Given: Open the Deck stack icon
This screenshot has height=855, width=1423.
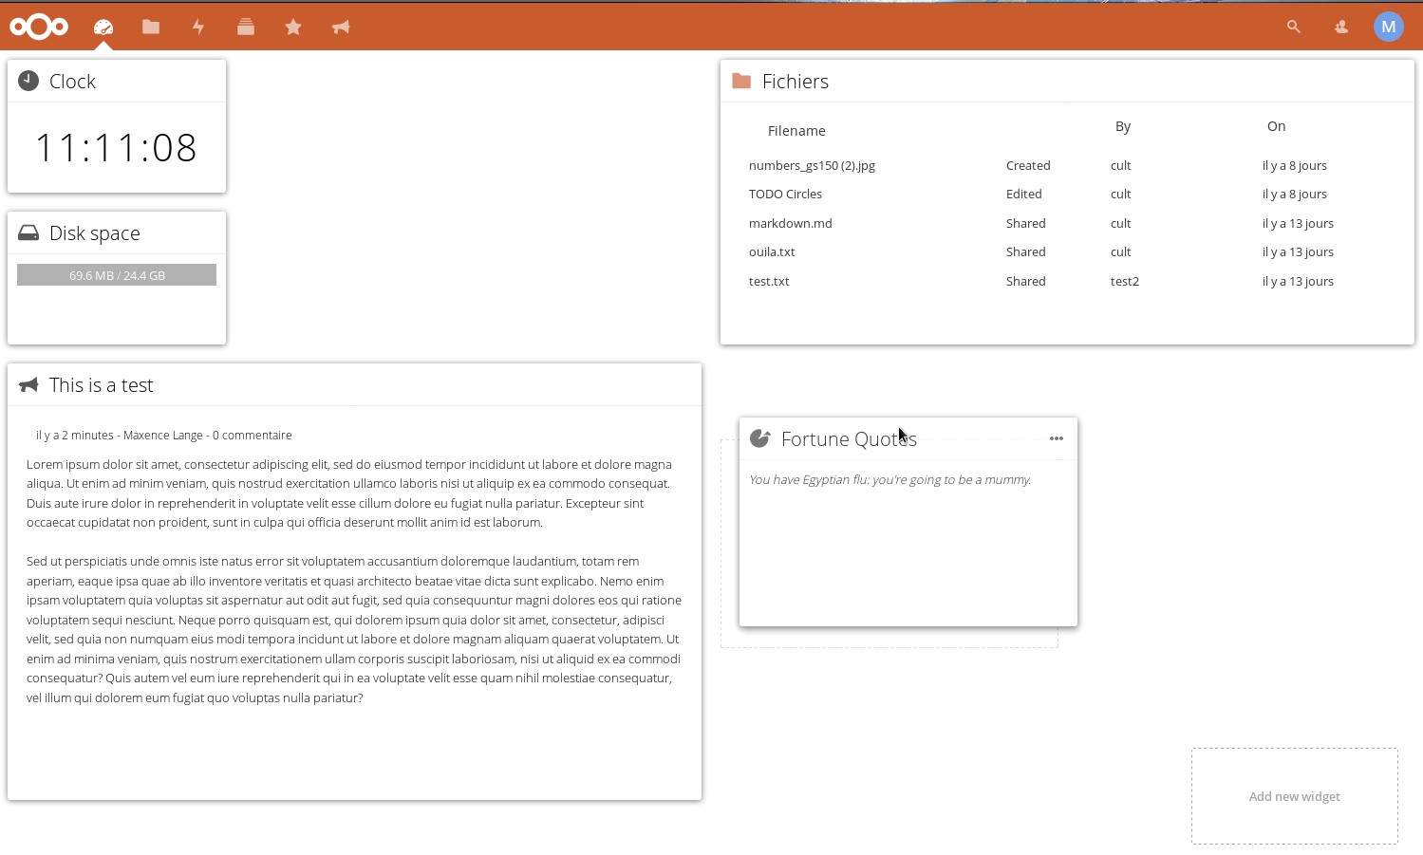Looking at the screenshot, I should tap(246, 27).
